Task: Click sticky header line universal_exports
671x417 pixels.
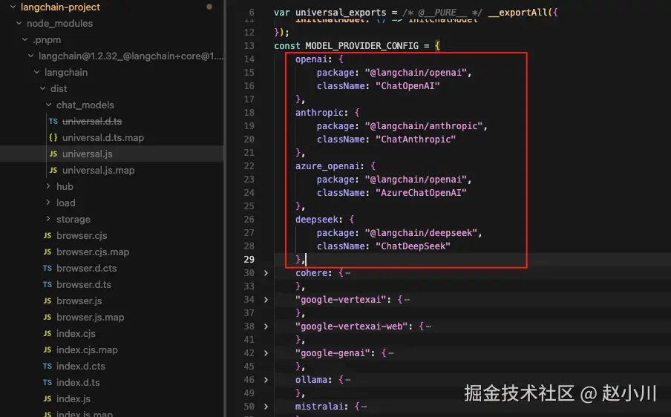Action: [x=415, y=13]
